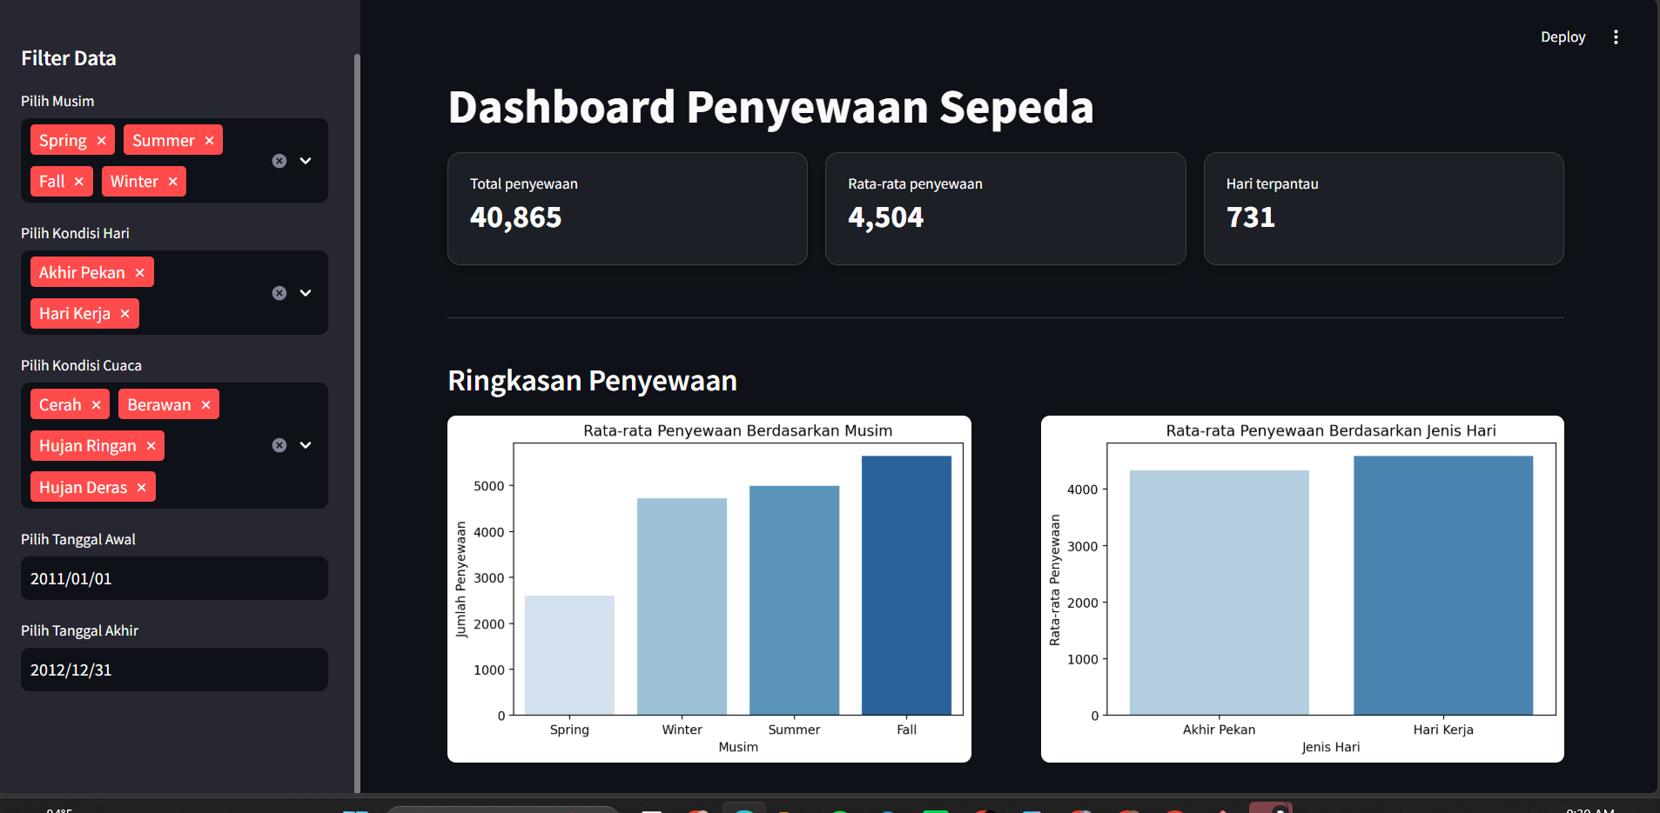Remove the Berawan weather tag
Image resolution: width=1660 pixels, height=813 pixels.
pyautogui.click(x=205, y=405)
